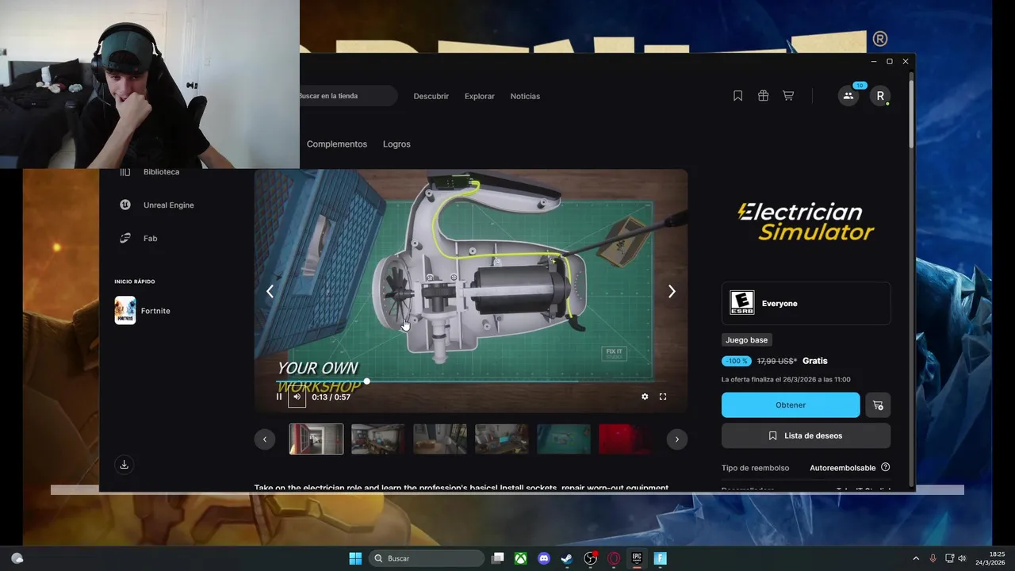
Task: Launch Fortnite from quick launch
Action: [143, 311]
